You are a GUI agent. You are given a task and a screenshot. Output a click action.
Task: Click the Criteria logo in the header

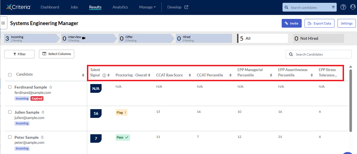(x=19, y=7)
